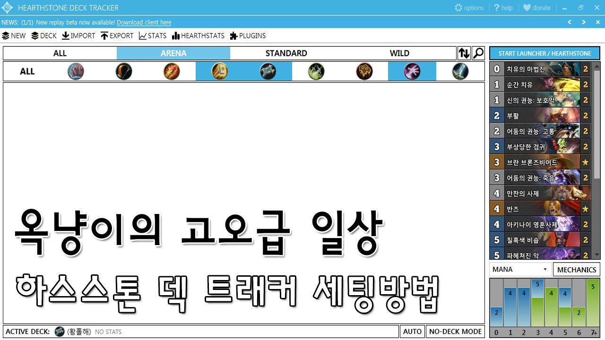Screen dimensions: 605x340
Task: Toggle the AUTO deck selection button
Action: [412, 331]
